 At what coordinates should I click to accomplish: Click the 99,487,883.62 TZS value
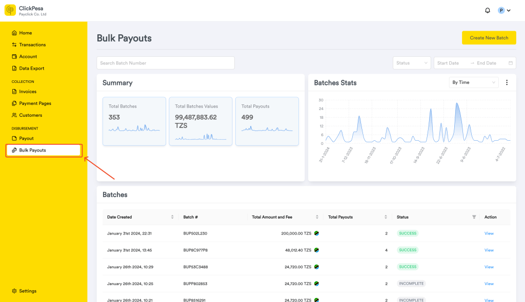pos(196,121)
